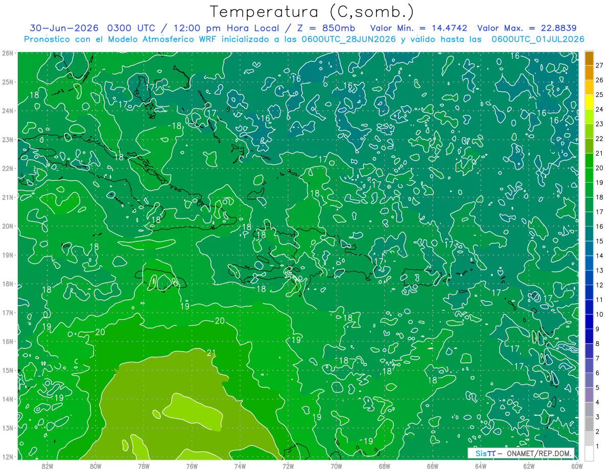Image resolution: width=613 pixels, height=473 pixels.
Task: Click the 'Temperatura (C,somb.)' chart title
Action: click(312, 12)
